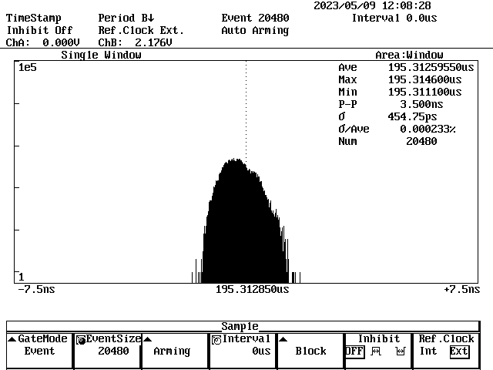493x370 pixels.
Task: Click the histogram center value 195.312850us
Action: point(252,290)
